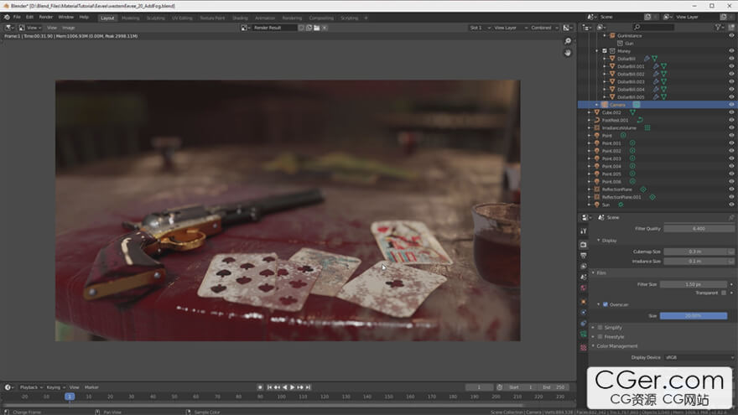Pin the properties editor with the pin icon
Screen dimensions: 738x415
[731, 217]
